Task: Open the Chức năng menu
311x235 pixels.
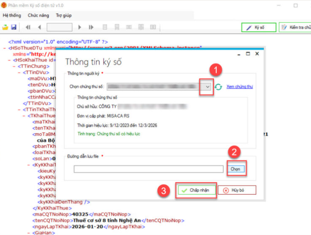Action: coord(38,15)
